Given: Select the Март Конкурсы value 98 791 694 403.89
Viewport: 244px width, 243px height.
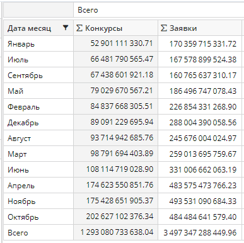Looking at the screenshot, I should pyautogui.click(x=122, y=154).
